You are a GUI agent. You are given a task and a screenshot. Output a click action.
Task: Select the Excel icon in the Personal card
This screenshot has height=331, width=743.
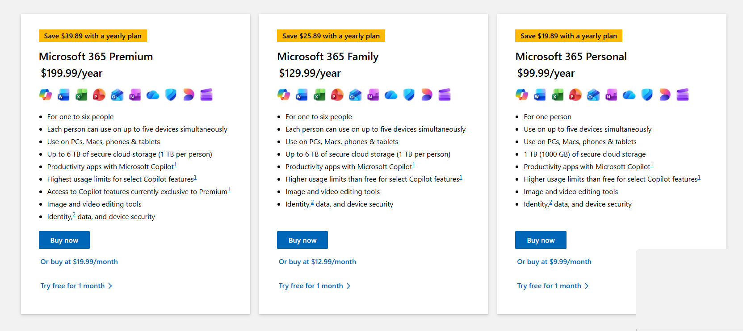pyautogui.click(x=558, y=95)
